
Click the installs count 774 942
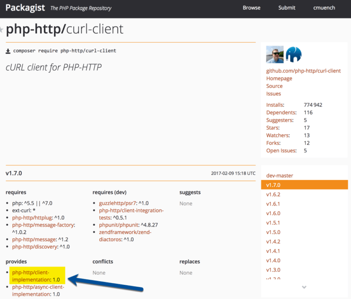tap(313, 105)
